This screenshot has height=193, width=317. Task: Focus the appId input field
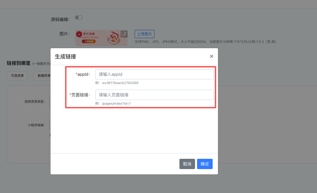154,74
